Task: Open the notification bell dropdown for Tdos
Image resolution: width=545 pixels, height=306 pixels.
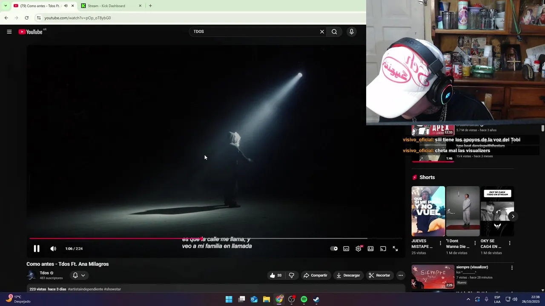Action: tap(79, 275)
